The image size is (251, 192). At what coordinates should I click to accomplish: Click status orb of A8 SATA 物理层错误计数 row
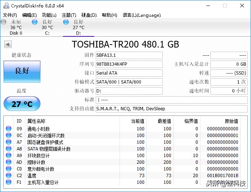(9, 149)
